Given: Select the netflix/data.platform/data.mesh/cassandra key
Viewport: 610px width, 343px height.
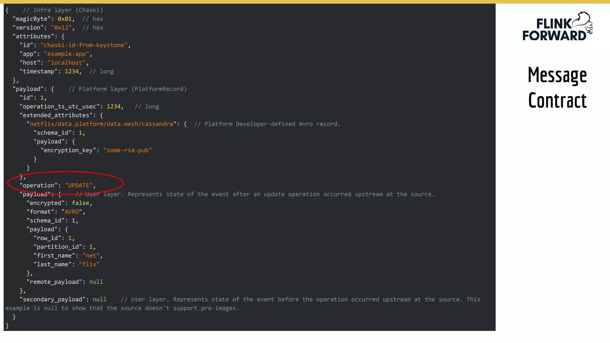Looking at the screenshot, I should point(102,124).
